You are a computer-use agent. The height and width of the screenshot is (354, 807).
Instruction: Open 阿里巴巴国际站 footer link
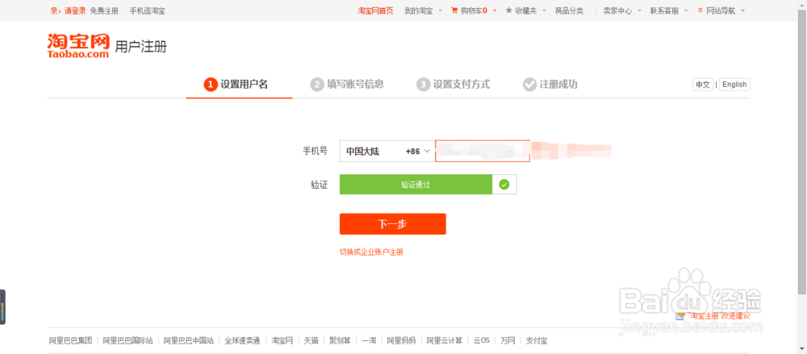128,340
